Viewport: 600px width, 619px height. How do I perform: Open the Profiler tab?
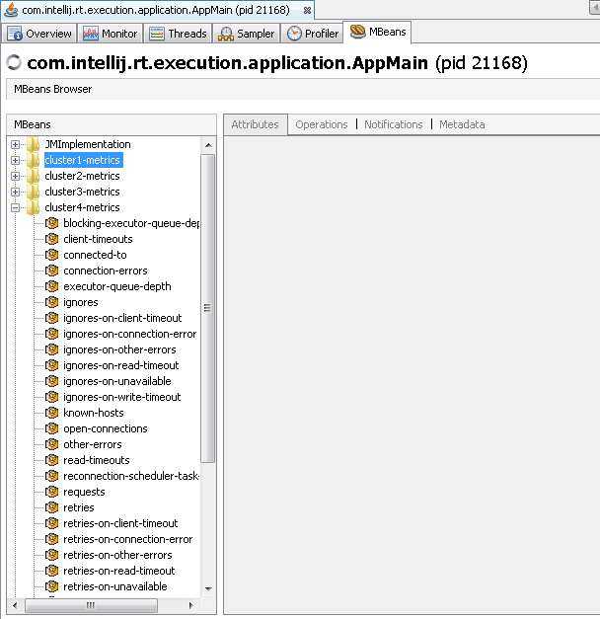pyautogui.click(x=312, y=34)
